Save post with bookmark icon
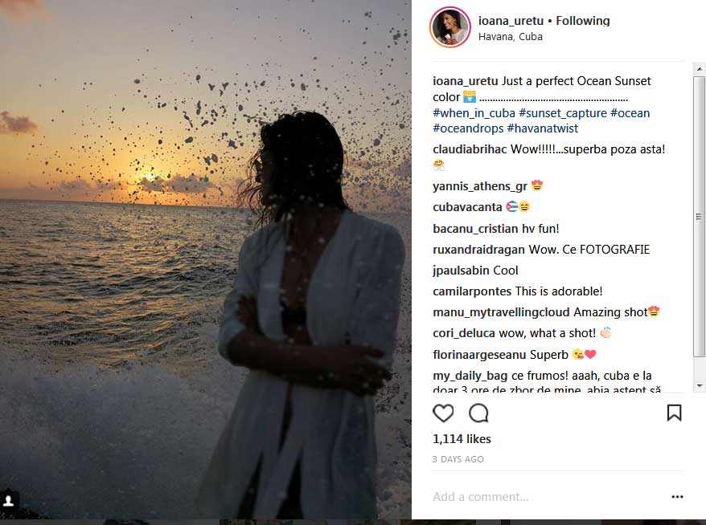The image size is (706, 525). click(x=674, y=413)
